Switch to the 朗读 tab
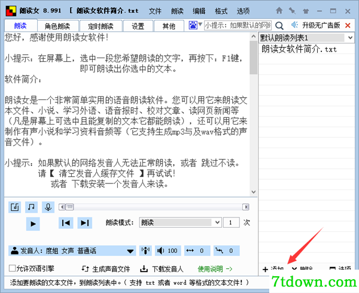Screen dimensions: 359x293 click(20, 26)
